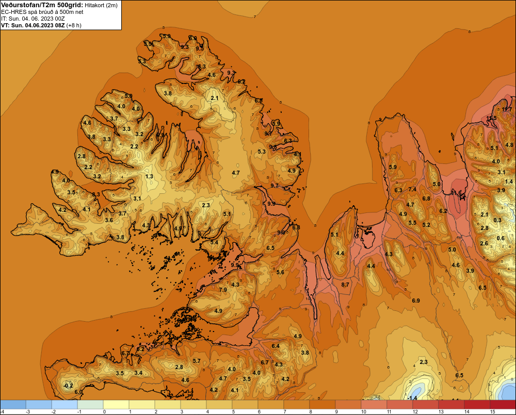Image resolution: width=516 pixels, height=415 pixels.
Task: Click the '7' tick label on the legend
Action: pyautogui.click(x=285, y=412)
